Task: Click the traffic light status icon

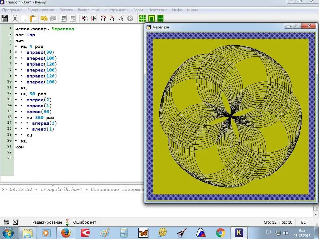Action: (67, 222)
